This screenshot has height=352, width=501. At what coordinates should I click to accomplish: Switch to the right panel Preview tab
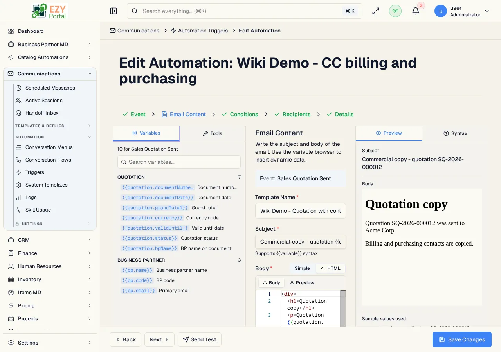[x=389, y=133]
